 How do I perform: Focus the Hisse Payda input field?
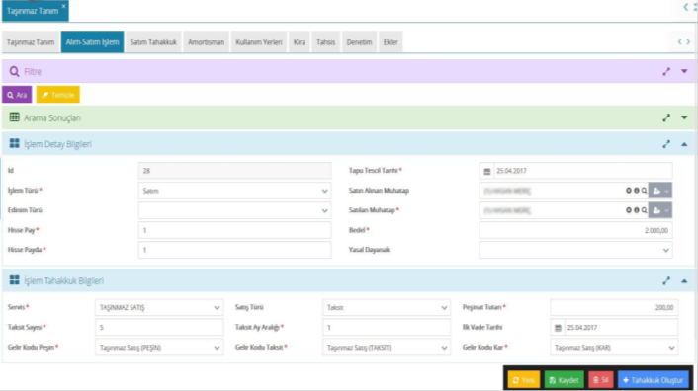234,250
